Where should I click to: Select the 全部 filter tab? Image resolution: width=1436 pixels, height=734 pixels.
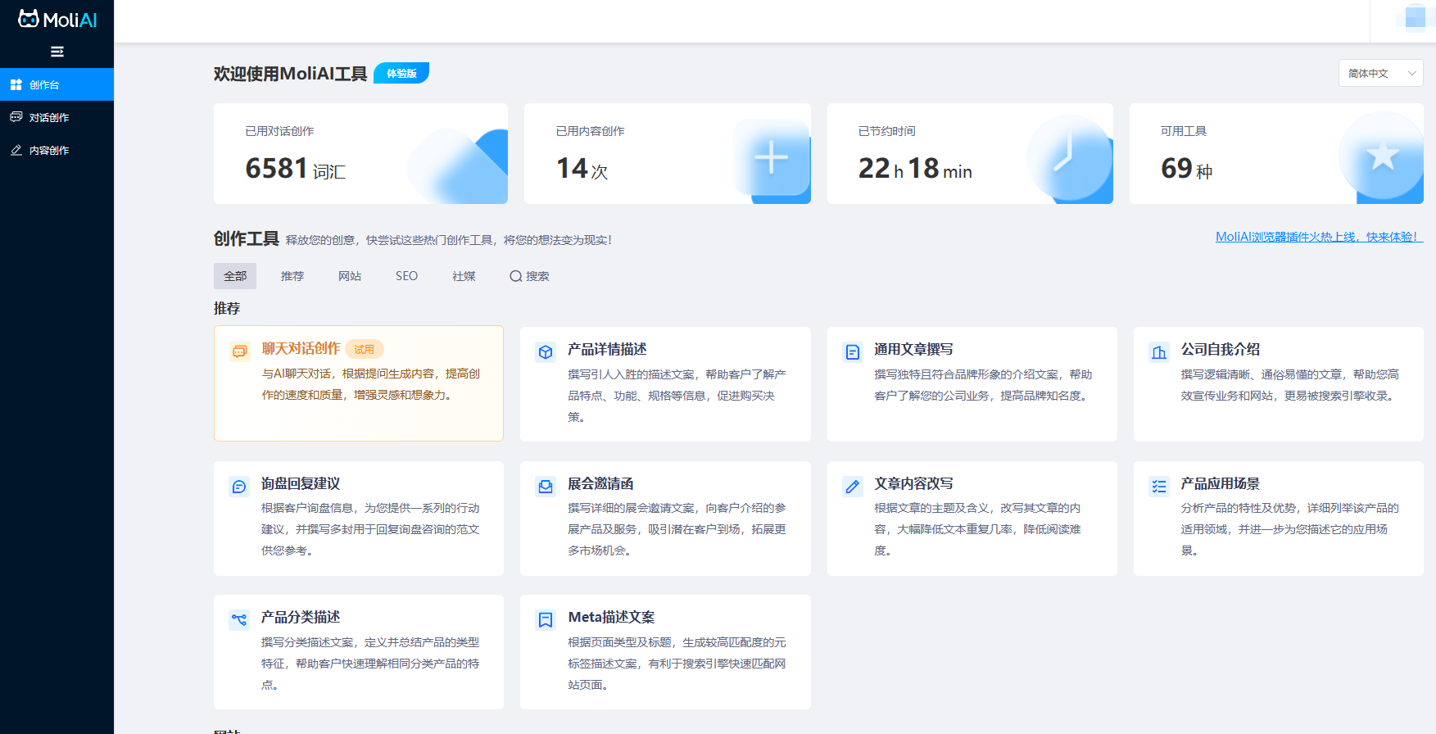(235, 276)
